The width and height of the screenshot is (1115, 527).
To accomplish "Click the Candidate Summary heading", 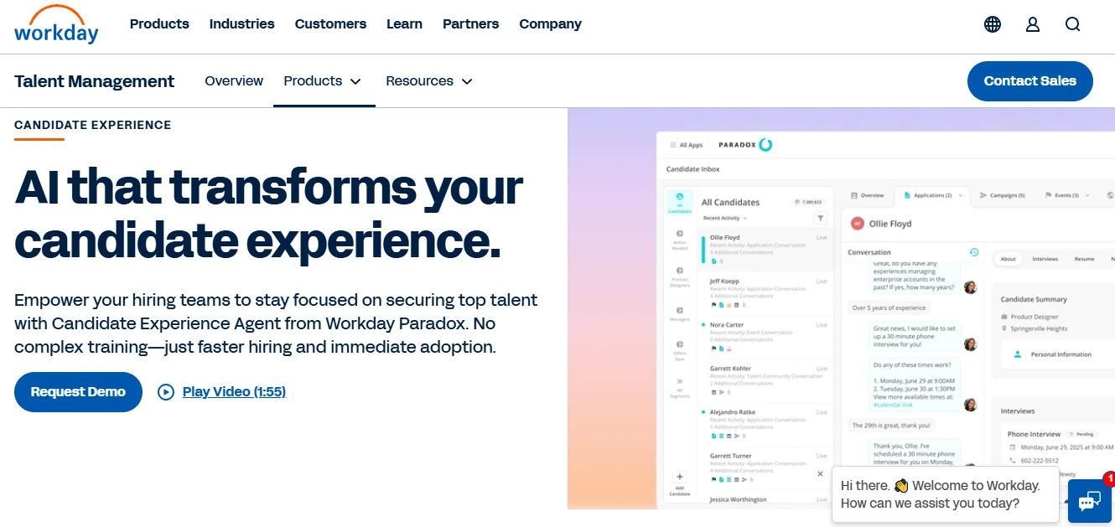I will [x=1034, y=299].
